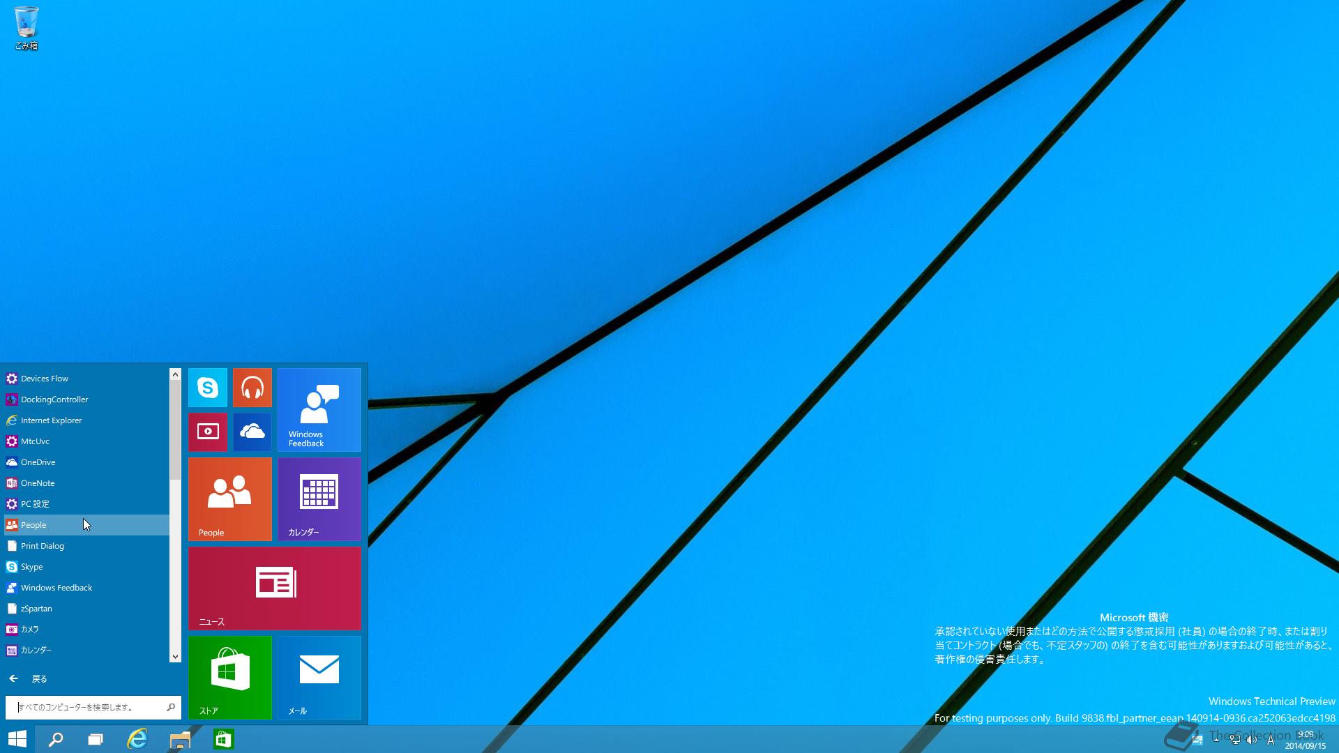The width and height of the screenshot is (1339, 753).
Task: Open the カレンダー calendar tile
Action: (x=319, y=499)
